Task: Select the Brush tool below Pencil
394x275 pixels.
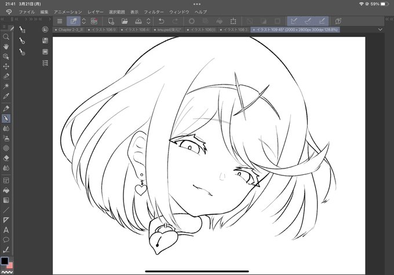Action: click(x=6, y=129)
